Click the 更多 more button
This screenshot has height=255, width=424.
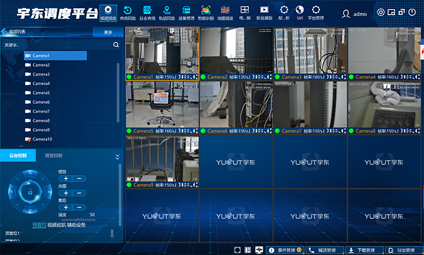click(109, 32)
